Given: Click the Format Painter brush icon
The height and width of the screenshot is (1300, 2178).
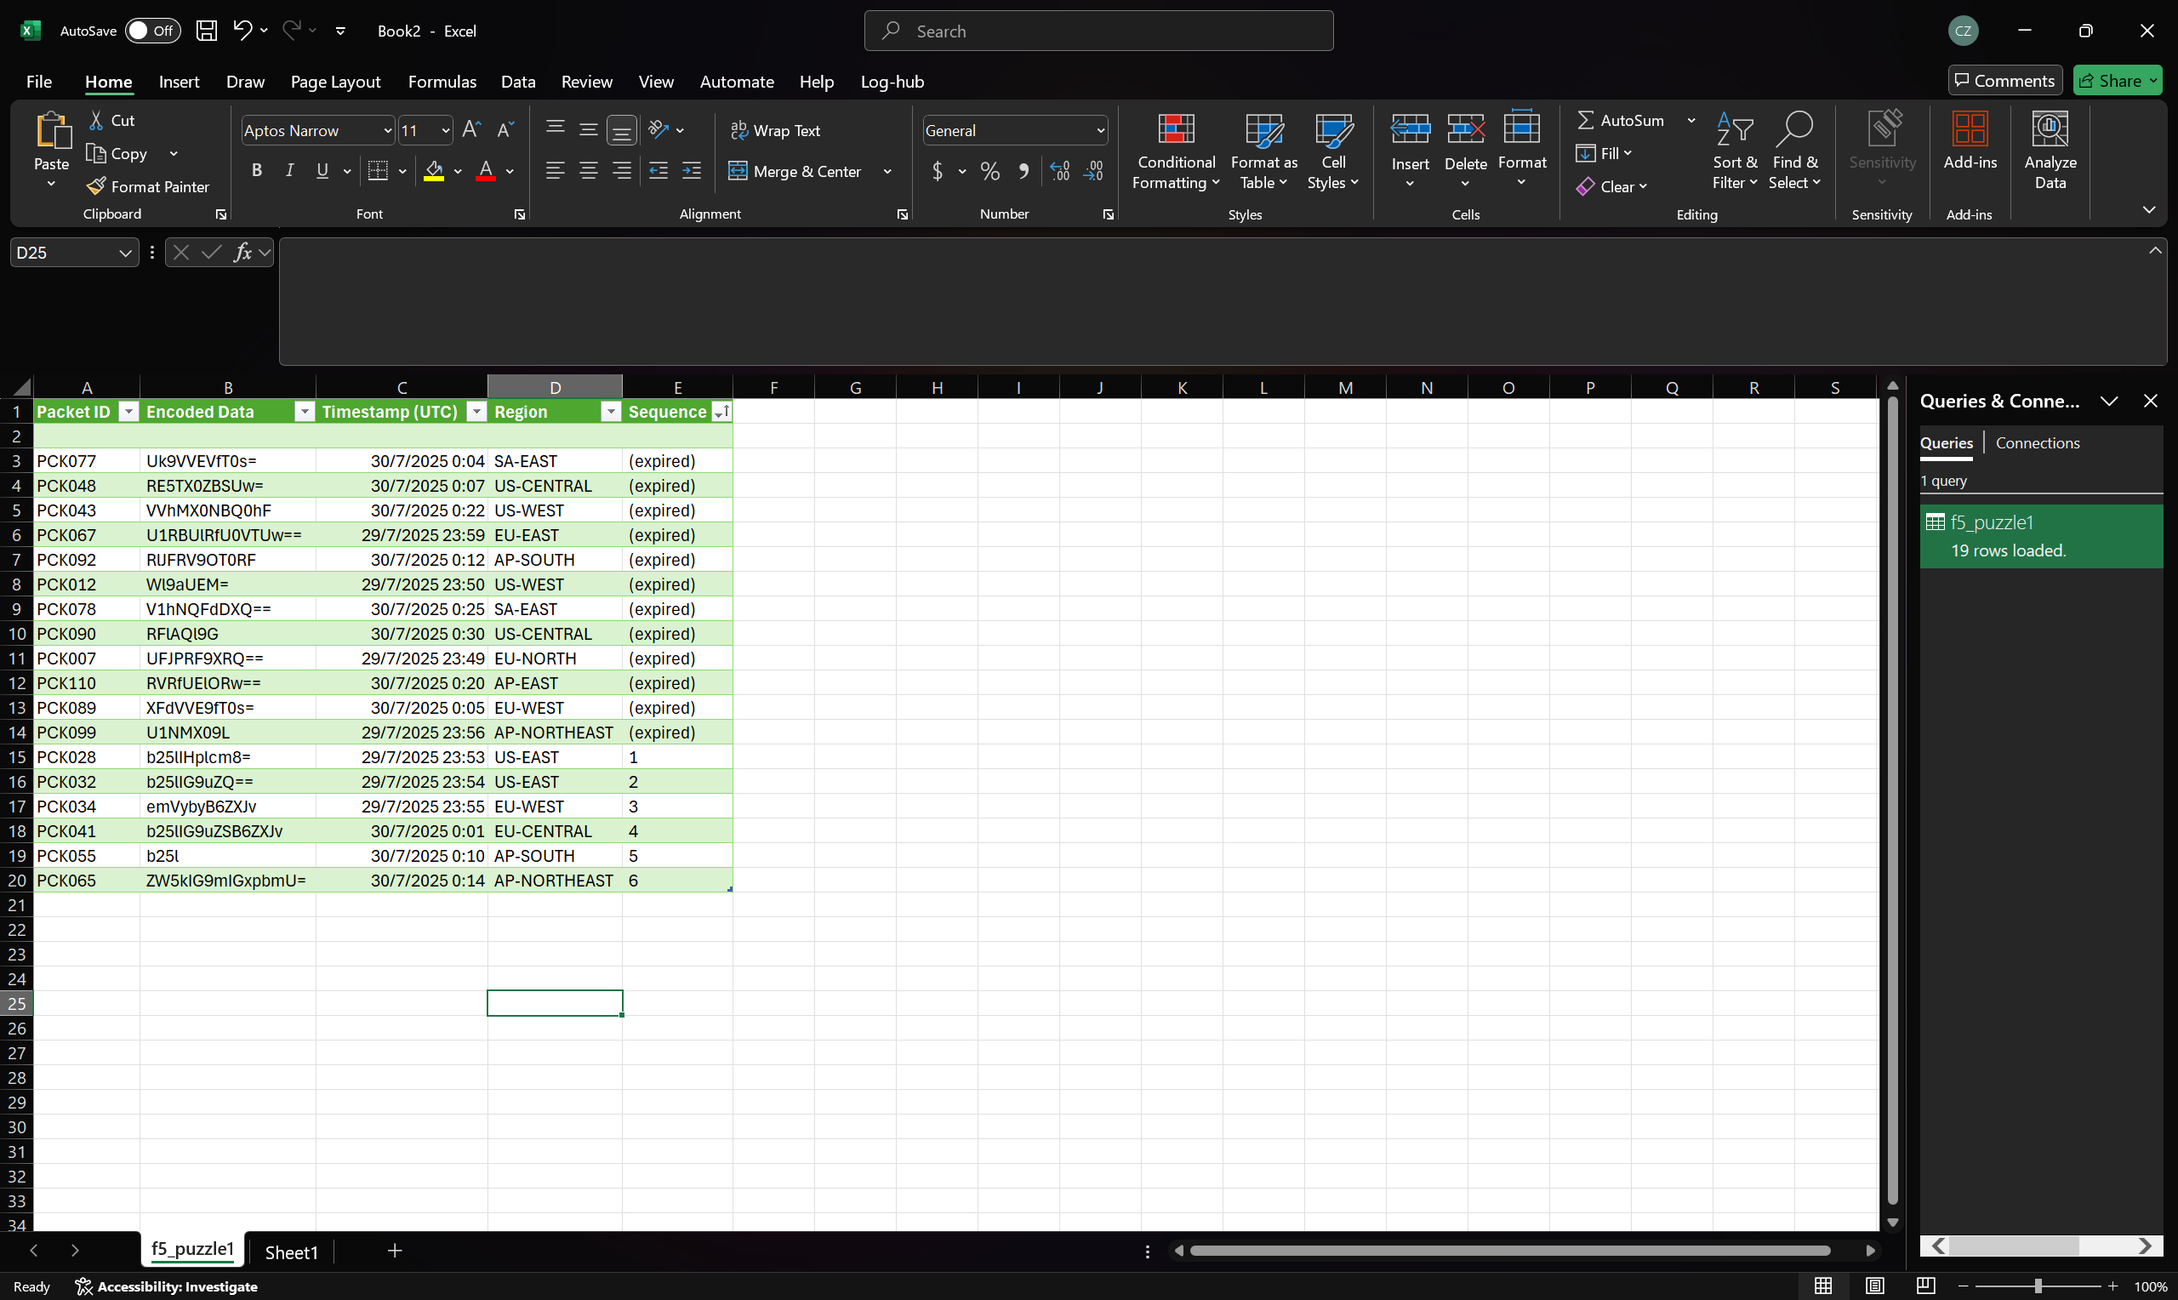Looking at the screenshot, I should point(96,185).
